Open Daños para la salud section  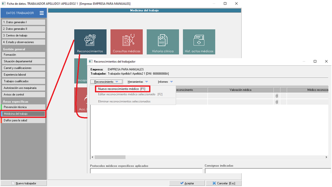pos(23,120)
